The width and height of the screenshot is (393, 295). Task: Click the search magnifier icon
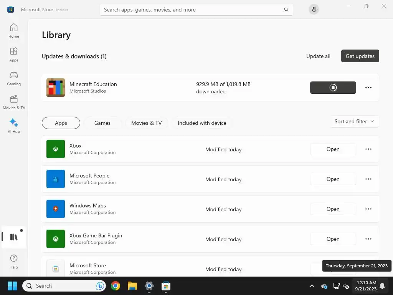point(286,10)
